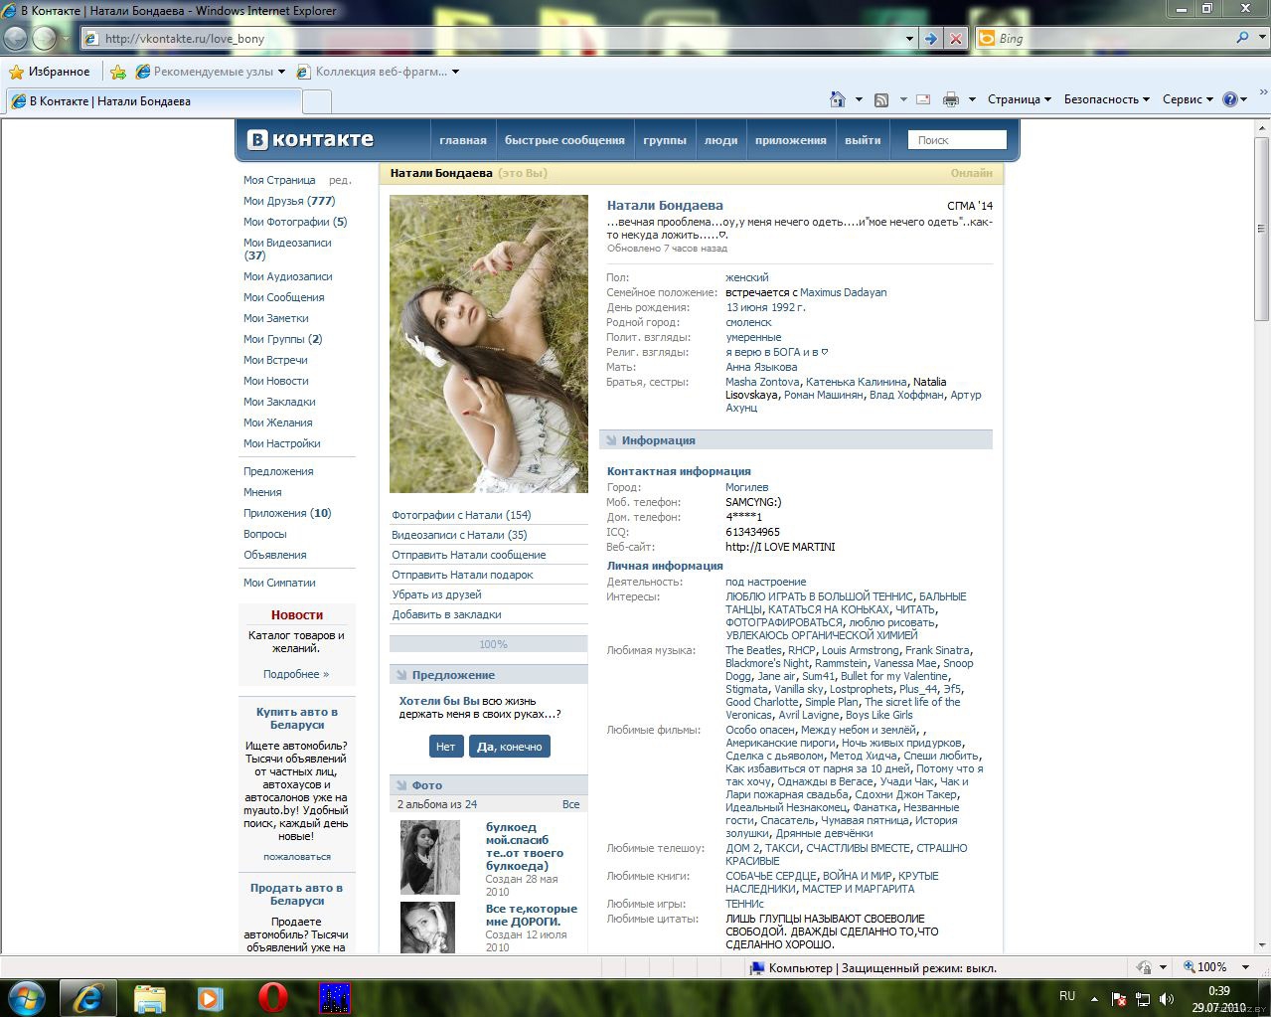
Task: Click the Opera browser taskbar icon
Action: (272, 998)
